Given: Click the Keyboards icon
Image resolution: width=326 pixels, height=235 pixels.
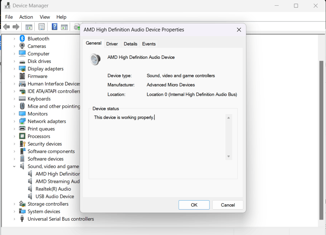Looking at the screenshot, I should [22, 98].
